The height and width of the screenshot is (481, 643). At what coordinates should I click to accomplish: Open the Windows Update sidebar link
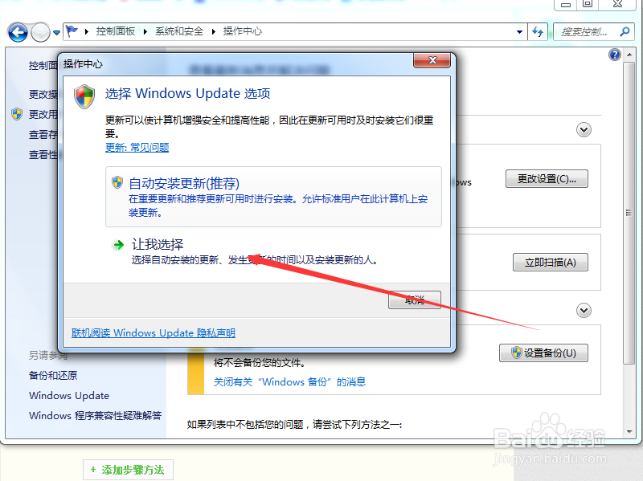click(x=68, y=395)
